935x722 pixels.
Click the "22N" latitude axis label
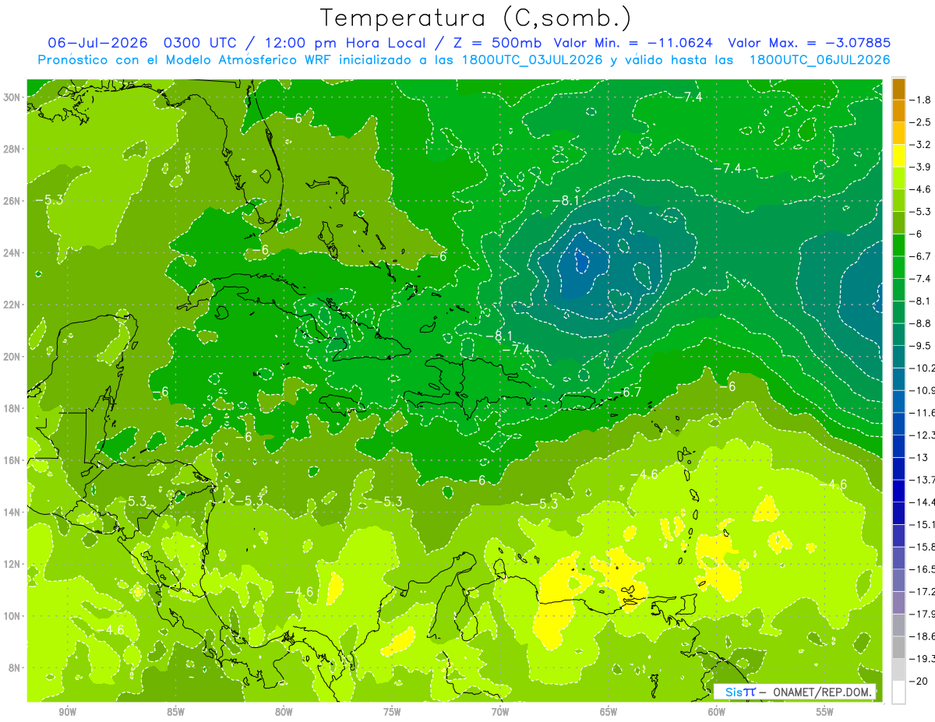12,305
